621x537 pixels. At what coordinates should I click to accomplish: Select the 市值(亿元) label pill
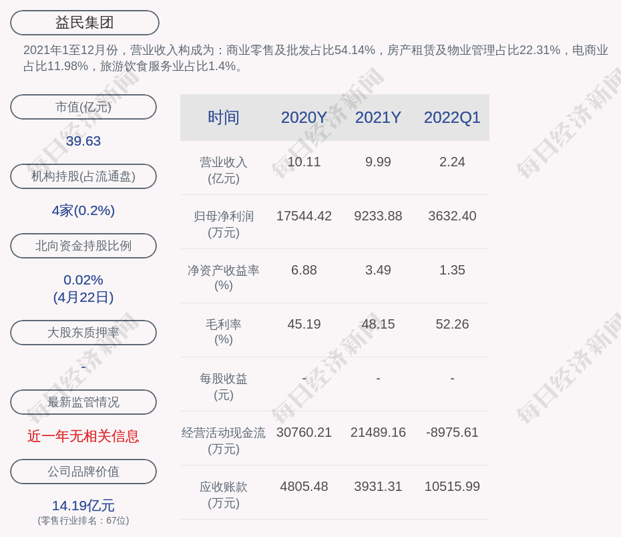[x=83, y=107]
